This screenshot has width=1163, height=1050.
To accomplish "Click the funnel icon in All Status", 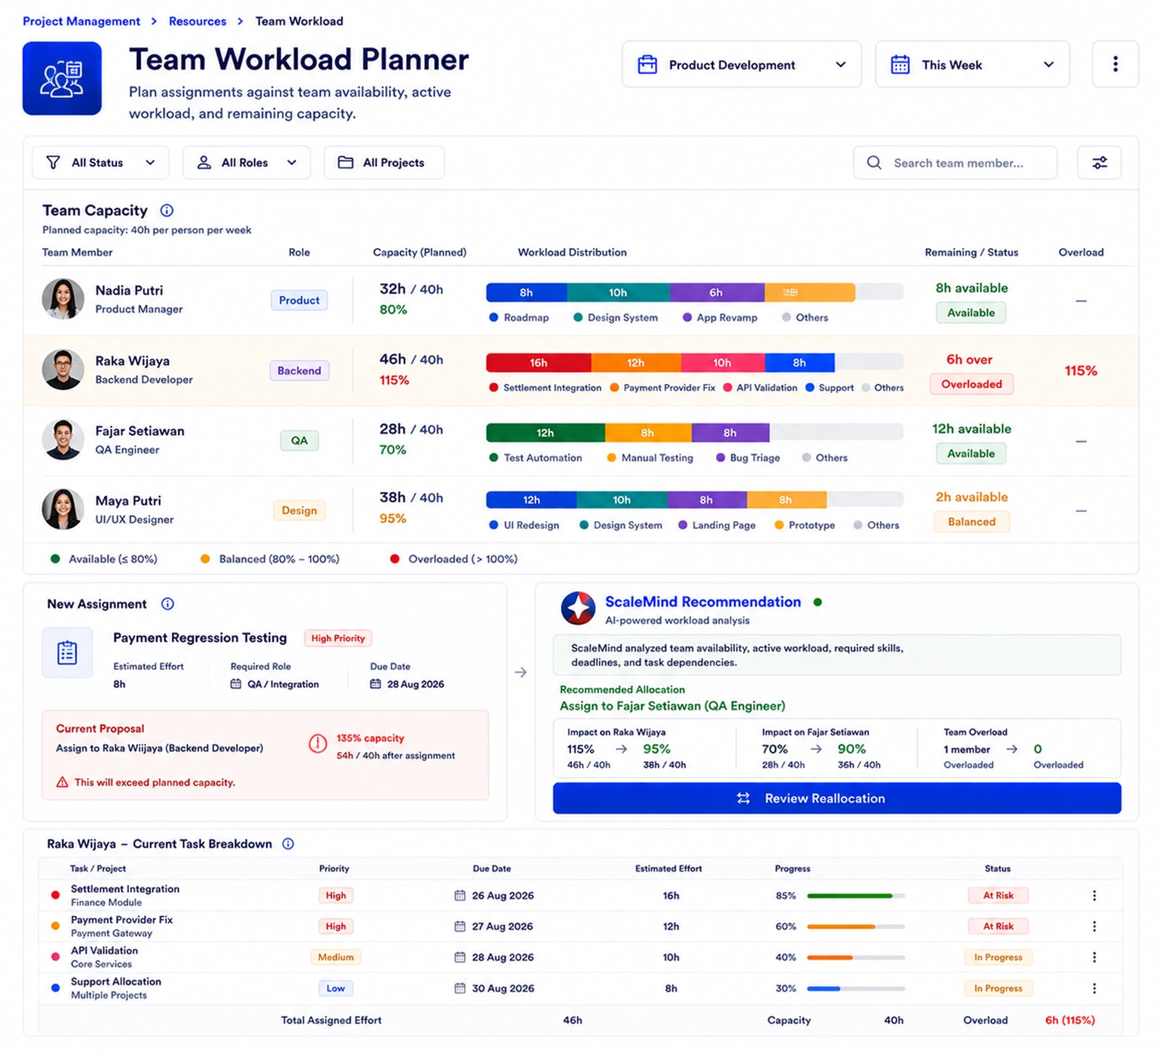I will coord(53,163).
